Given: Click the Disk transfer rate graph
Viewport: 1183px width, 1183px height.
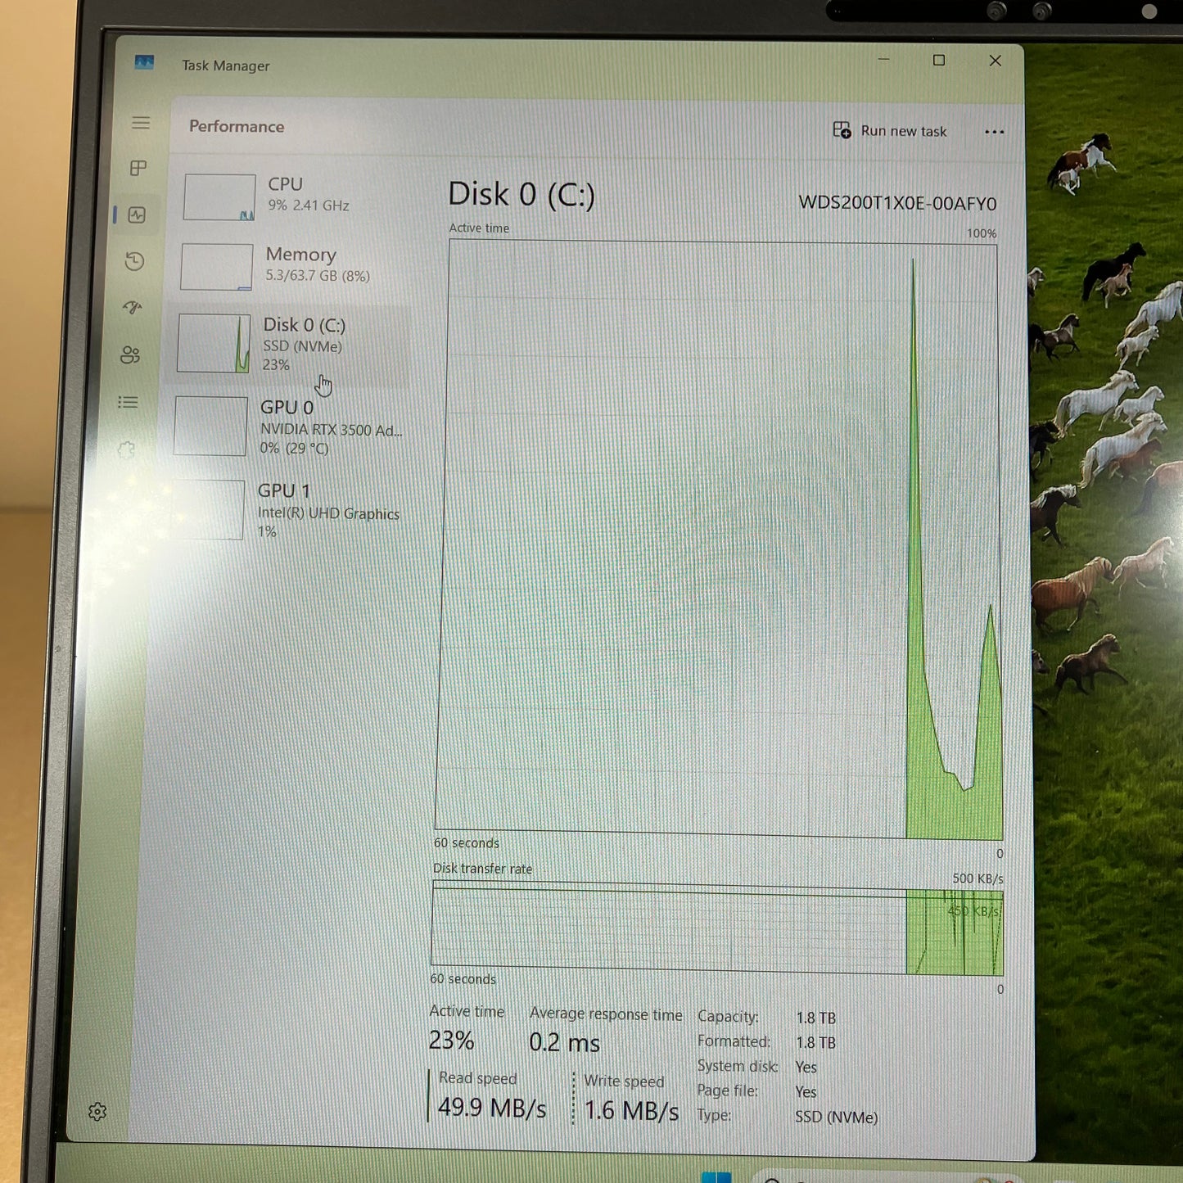Looking at the screenshot, I should click(716, 925).
